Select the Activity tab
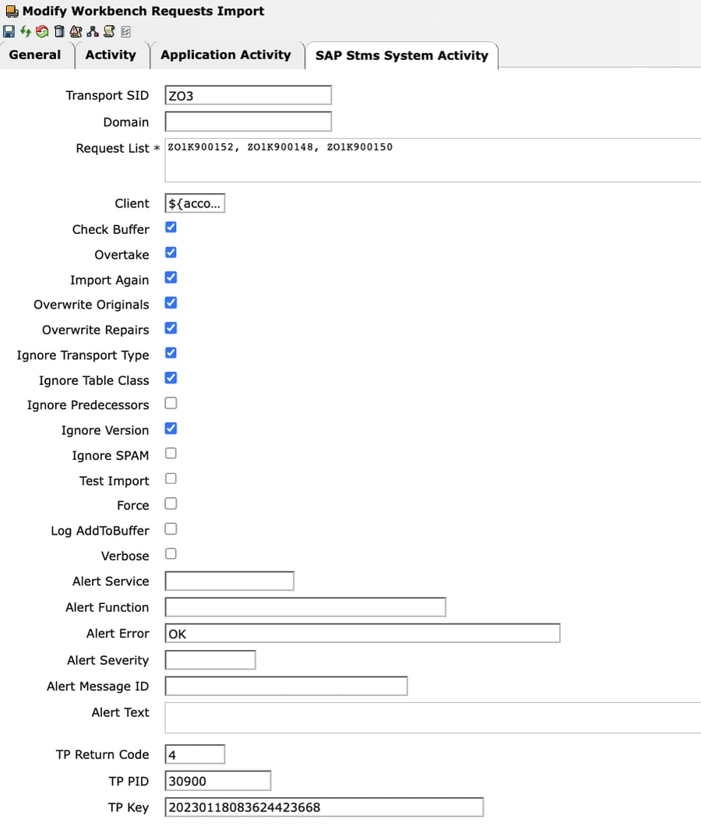Image resolution: width=701 pixels, height=837 pixels. 111,55
